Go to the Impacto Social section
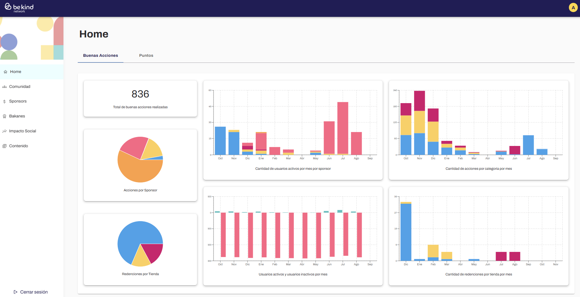The height and width of the screenshot is (297, 580). (x=23, y=131)
